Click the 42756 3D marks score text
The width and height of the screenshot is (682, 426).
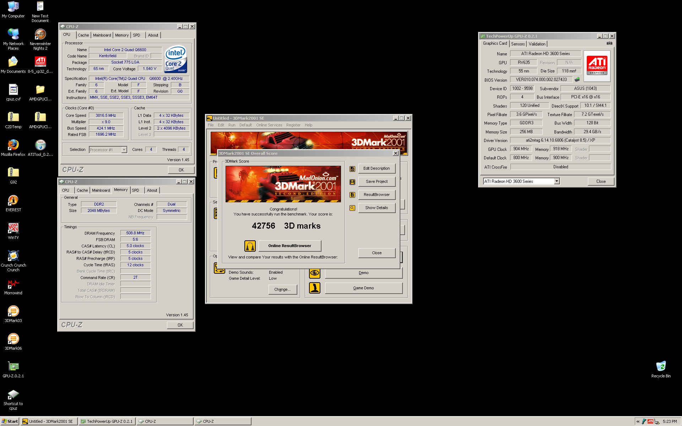tap(286, 226)
